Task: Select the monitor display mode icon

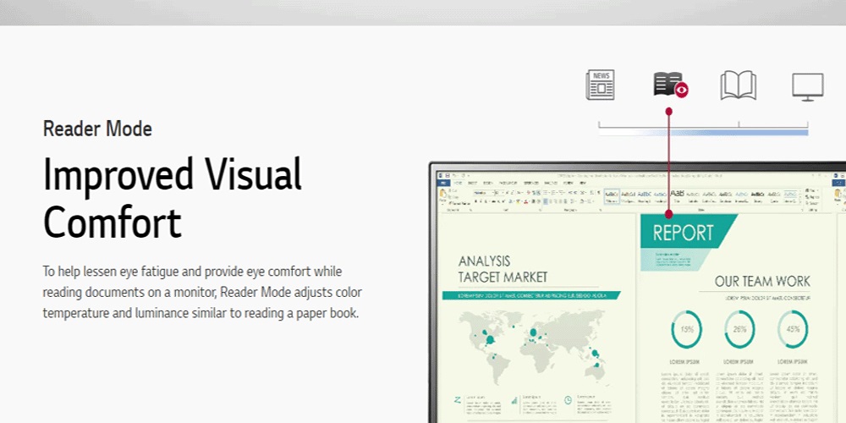Action: [807, 86]
